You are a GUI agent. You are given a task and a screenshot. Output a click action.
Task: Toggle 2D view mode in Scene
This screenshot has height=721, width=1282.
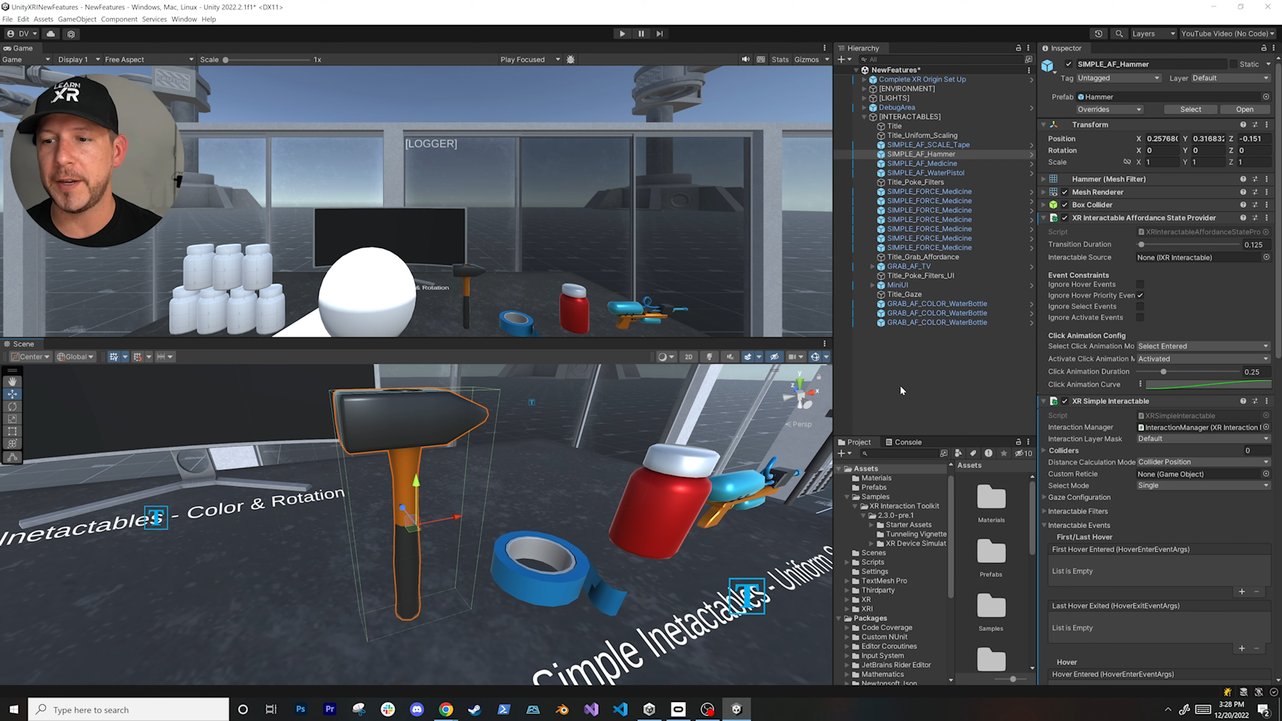pos(688,357)
